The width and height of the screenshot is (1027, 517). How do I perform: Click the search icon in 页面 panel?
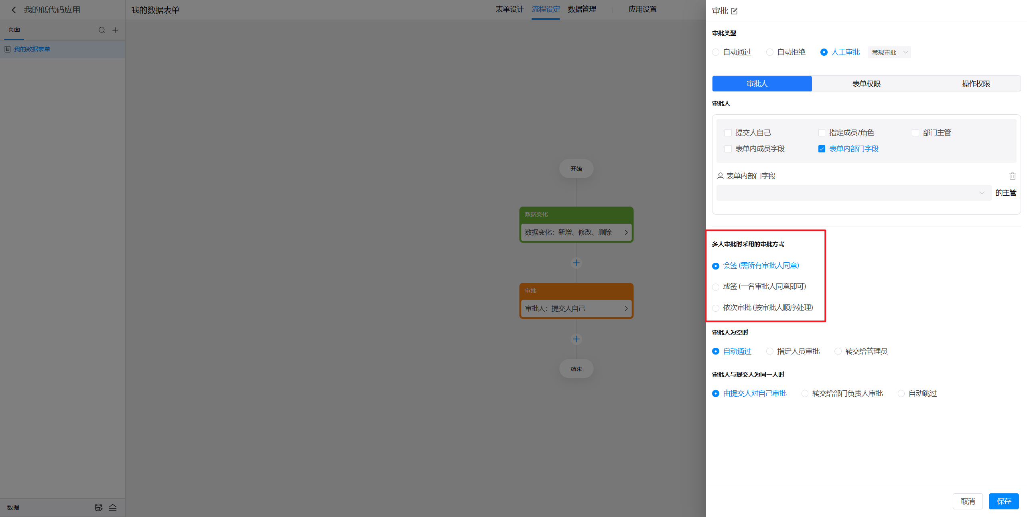coord(101,30)
